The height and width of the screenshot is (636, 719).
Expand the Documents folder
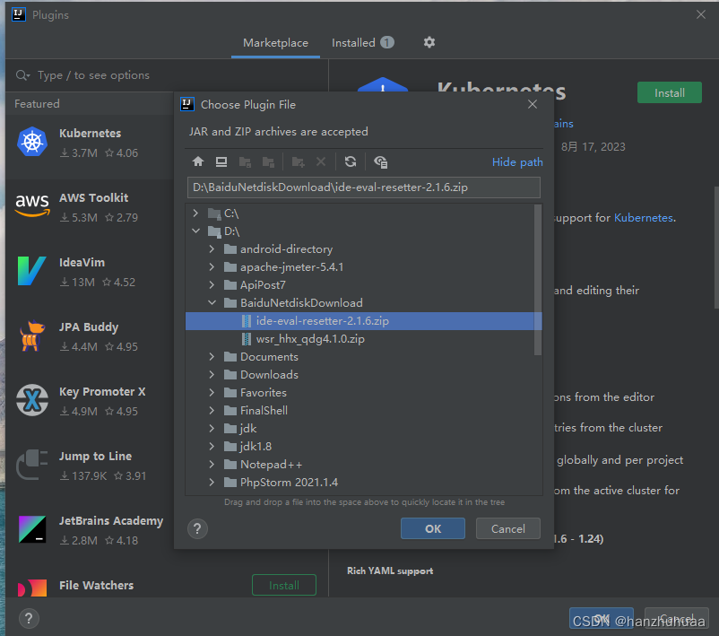point(212,356)
